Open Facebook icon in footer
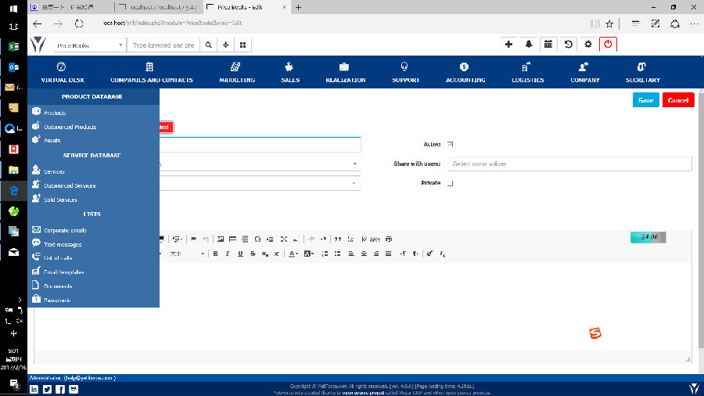This screenshot has width=704, height=396. pyautogui.click(x=60, y=389)
